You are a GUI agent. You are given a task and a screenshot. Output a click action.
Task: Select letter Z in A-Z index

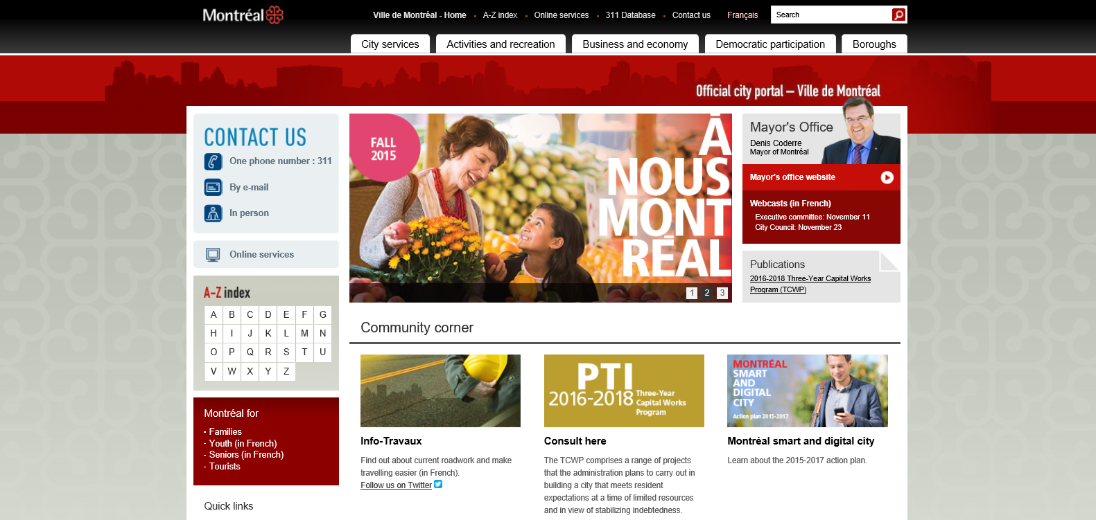point(286,371)
